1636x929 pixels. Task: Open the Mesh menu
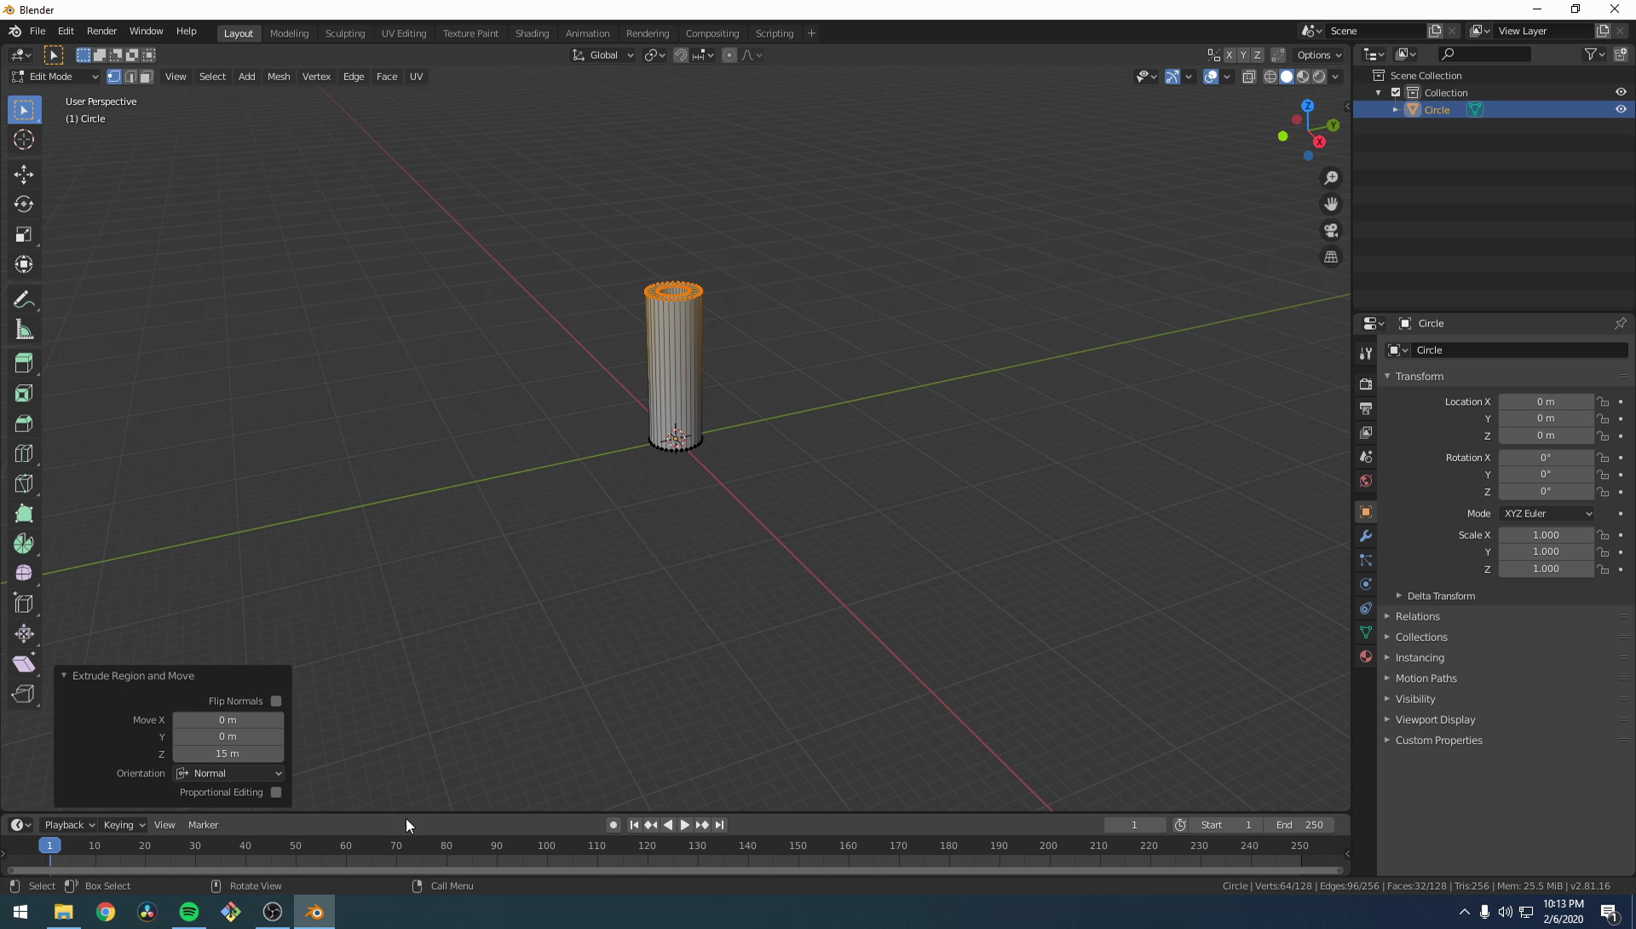(279, 77)
